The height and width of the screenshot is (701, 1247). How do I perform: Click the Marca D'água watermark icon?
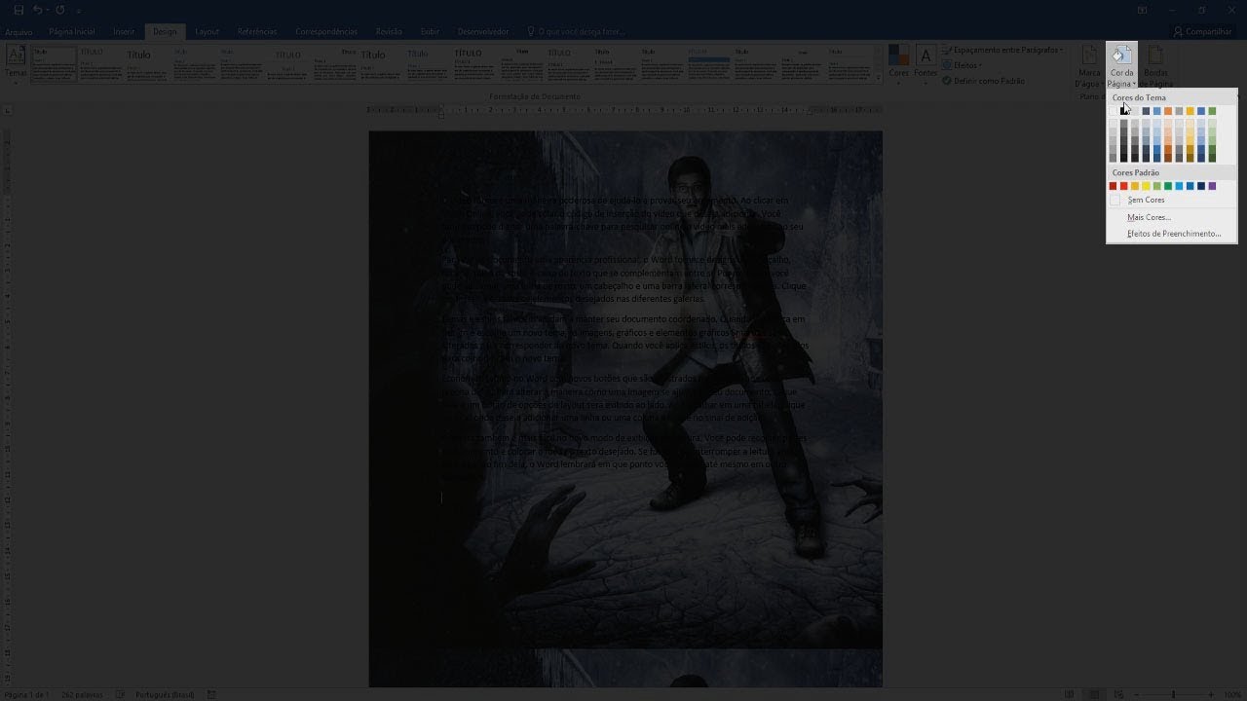(1089, 55)
